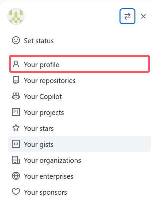Click the heart icon for sponsors
This screenshot has height=203, width=157.
16,192
